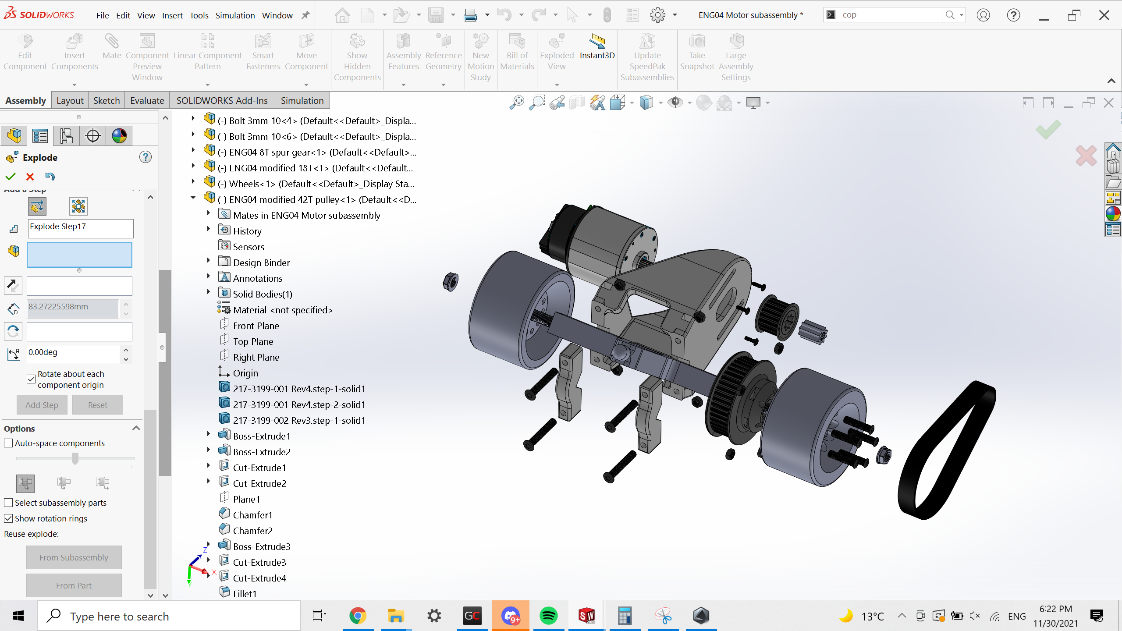Switch to the Evaluate tab
This screenshot has width=1122, height=631.
pos(146,100)
